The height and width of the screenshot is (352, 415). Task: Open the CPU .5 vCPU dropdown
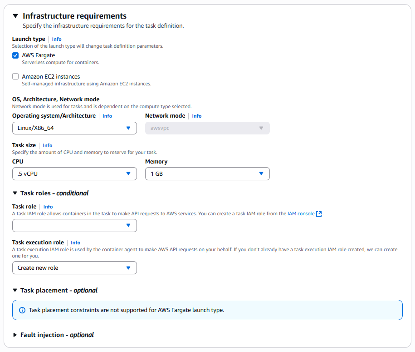[x=74, y=174]
